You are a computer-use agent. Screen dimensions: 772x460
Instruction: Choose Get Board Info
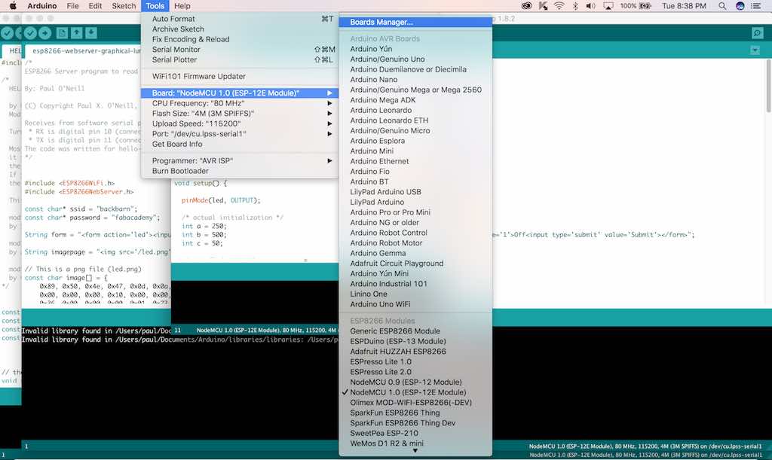240,144
